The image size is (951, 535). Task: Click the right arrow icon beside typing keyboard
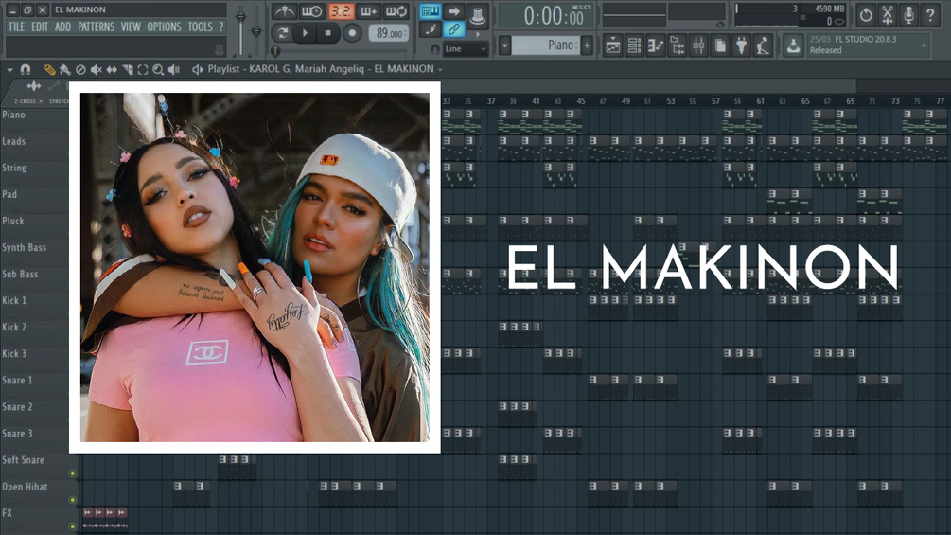[454, 11]
